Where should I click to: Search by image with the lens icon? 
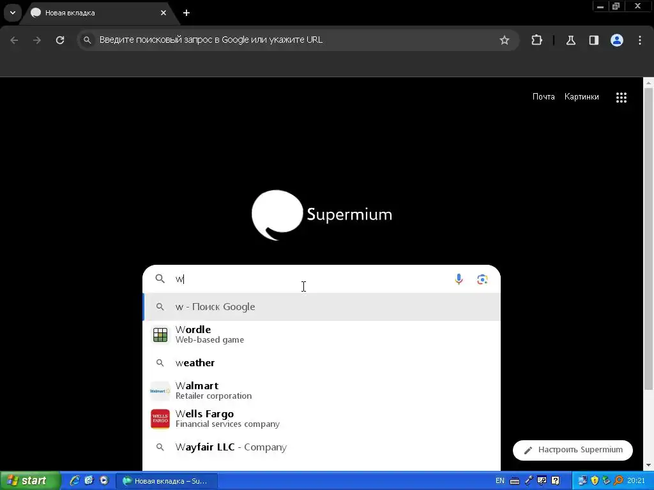pos(482,279)
